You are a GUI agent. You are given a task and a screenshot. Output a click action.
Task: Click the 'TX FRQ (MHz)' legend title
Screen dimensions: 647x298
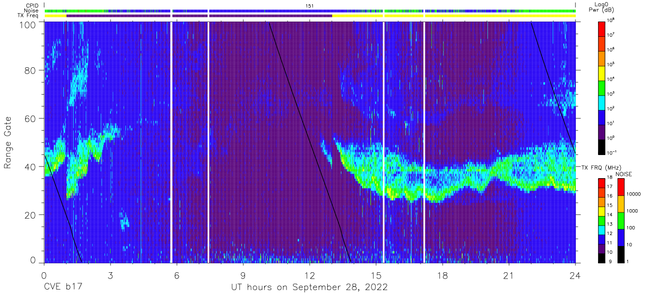tap(601, 167)
